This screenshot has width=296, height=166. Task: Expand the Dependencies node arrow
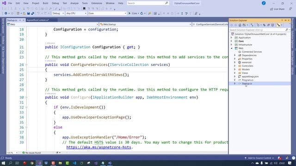[x=235, y=55]
